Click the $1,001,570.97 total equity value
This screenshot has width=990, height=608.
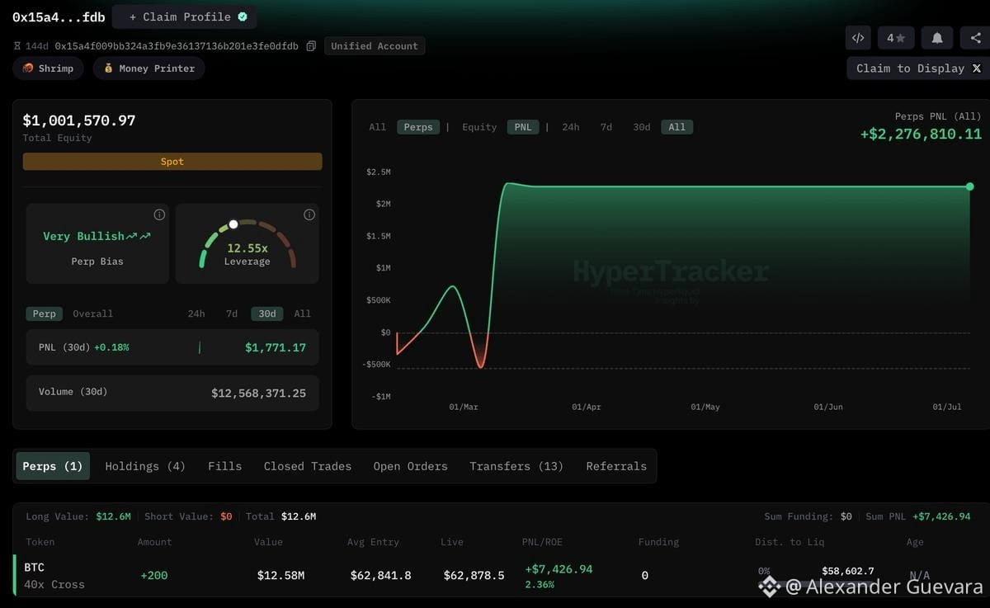[x=79, y=120]
